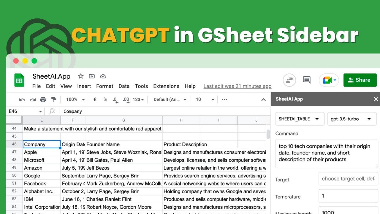380x214 pixels.
Task: Open the gpt-3.5-turbo model dropdown
Action: (352, 119)
